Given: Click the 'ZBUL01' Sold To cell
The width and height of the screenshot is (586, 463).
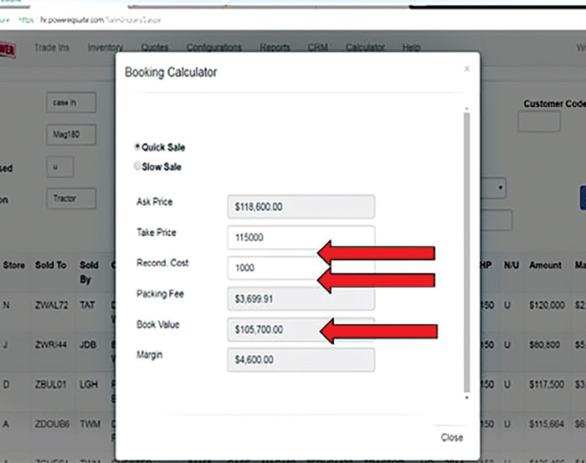Looking at the screenshot, I should point(51,384).
